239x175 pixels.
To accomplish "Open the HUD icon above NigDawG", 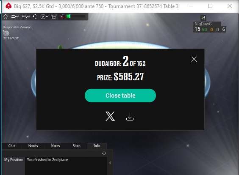I will pyautogui.click(x=203, y=18).
